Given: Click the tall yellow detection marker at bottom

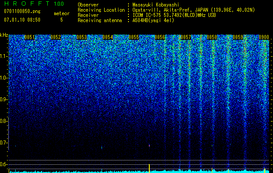Looking at the screenshot, I should (149, 168).
